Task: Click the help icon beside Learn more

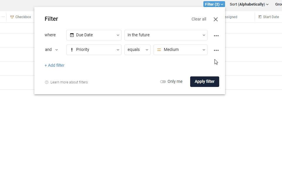Action: tap(47, 82)
